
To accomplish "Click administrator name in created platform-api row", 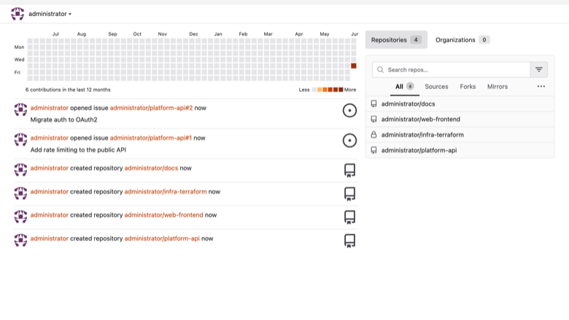I will pyautogui.click(x=50, y=238).
